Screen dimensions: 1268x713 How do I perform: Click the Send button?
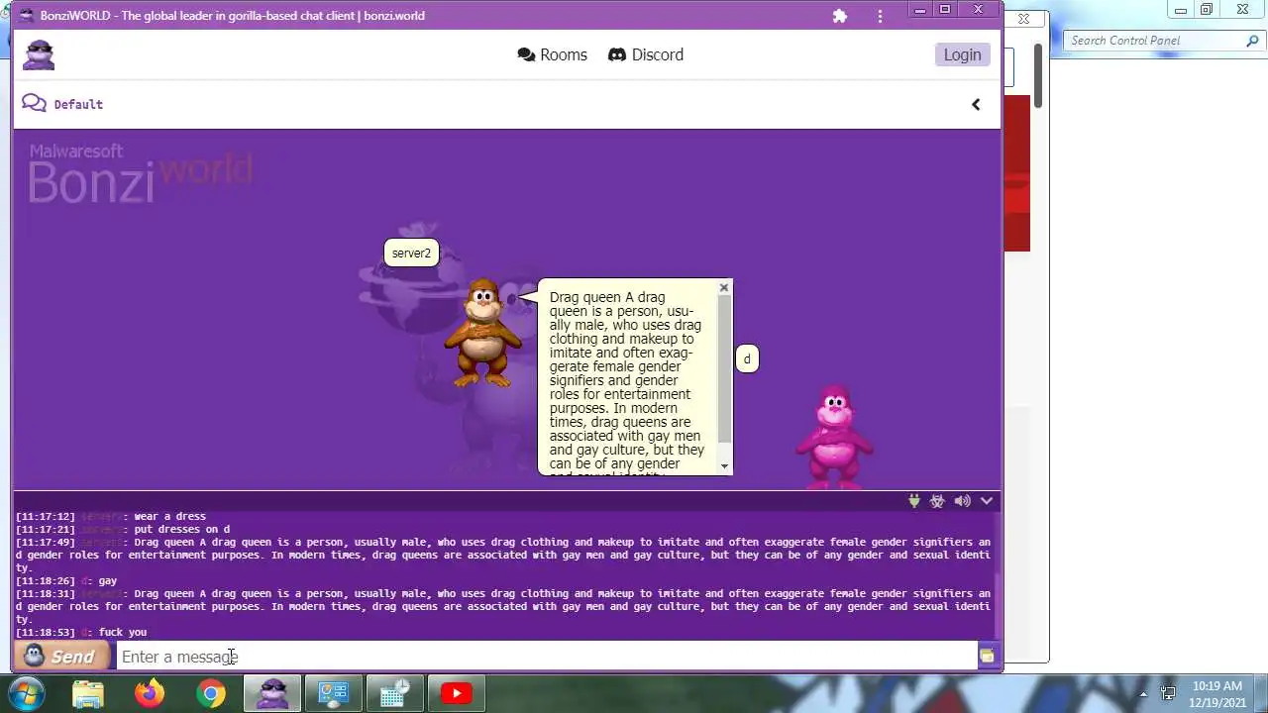tap(61, 657)
